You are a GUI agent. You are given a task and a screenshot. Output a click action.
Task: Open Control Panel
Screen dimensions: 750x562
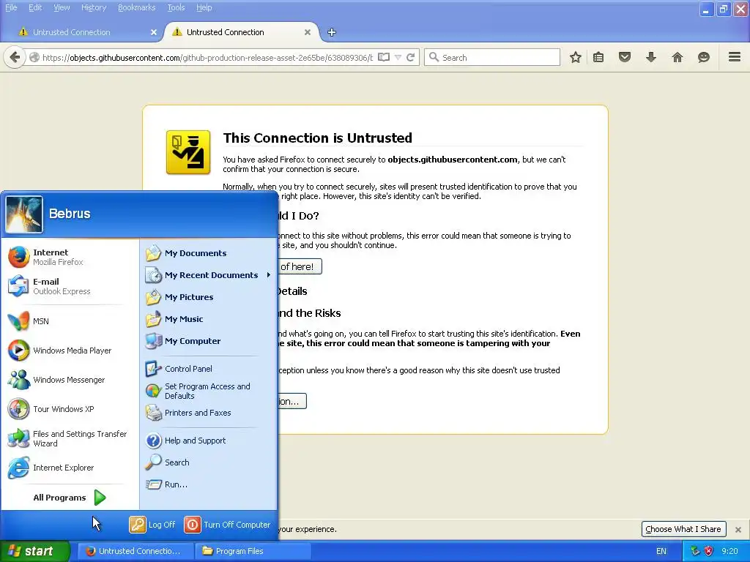click(x=208, y=369)
